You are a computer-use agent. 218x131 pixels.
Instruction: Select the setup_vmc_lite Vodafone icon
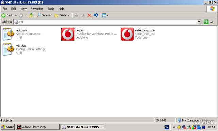[127, 34]
